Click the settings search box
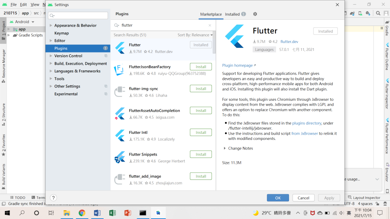Image resolution: width=390 pixels, height=219 pixels. pos(78,15)
